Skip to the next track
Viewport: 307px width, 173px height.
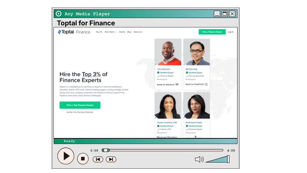[111, 159]
